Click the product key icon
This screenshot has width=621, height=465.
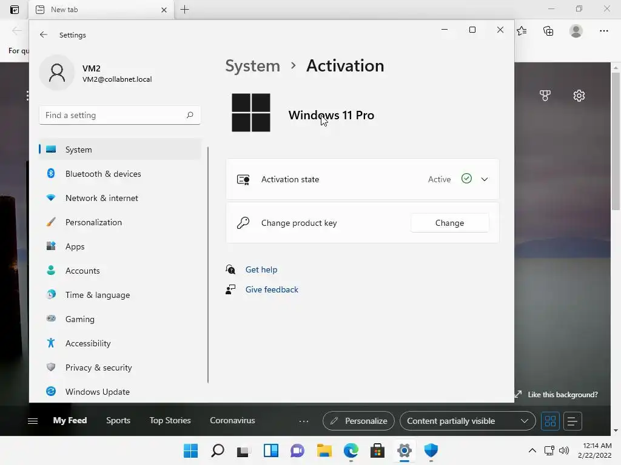pyautogui.click(x=243, y=223)
